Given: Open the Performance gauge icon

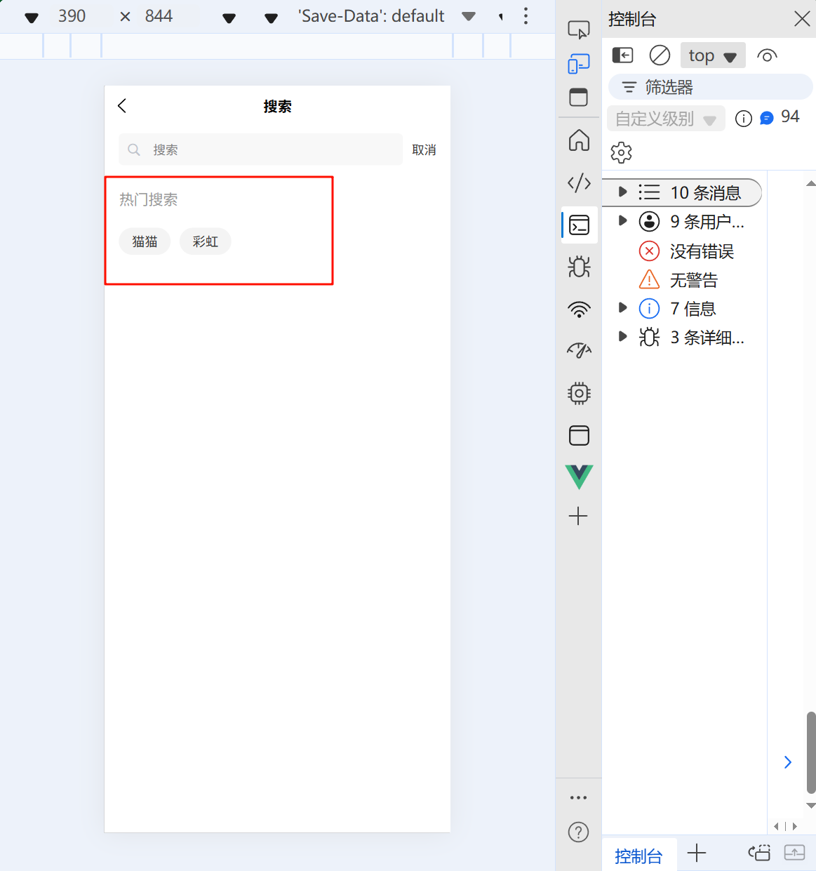Looking at the screenshot, I should [x=579, y=350].
